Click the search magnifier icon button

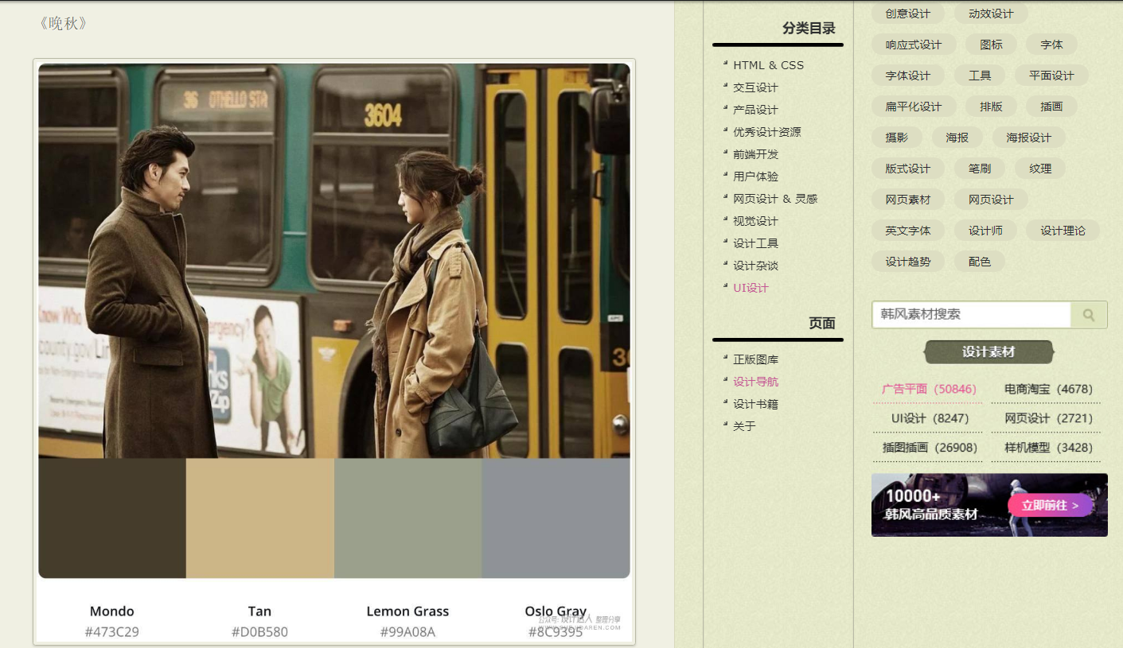[x=1088, y=315]
